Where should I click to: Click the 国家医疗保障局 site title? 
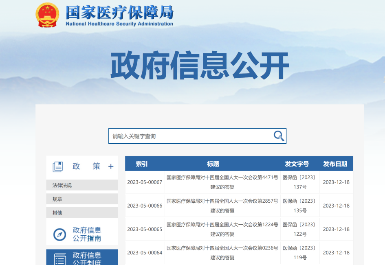[120, 13]
